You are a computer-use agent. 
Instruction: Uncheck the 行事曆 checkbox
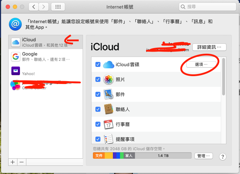pyautogui.click(x=98, y=124)
